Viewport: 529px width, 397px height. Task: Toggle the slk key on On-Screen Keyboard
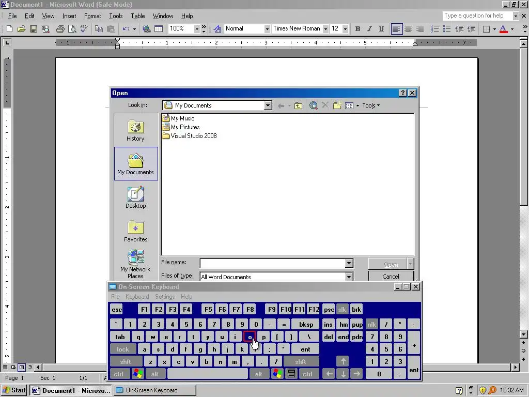[x=342, y=310]
